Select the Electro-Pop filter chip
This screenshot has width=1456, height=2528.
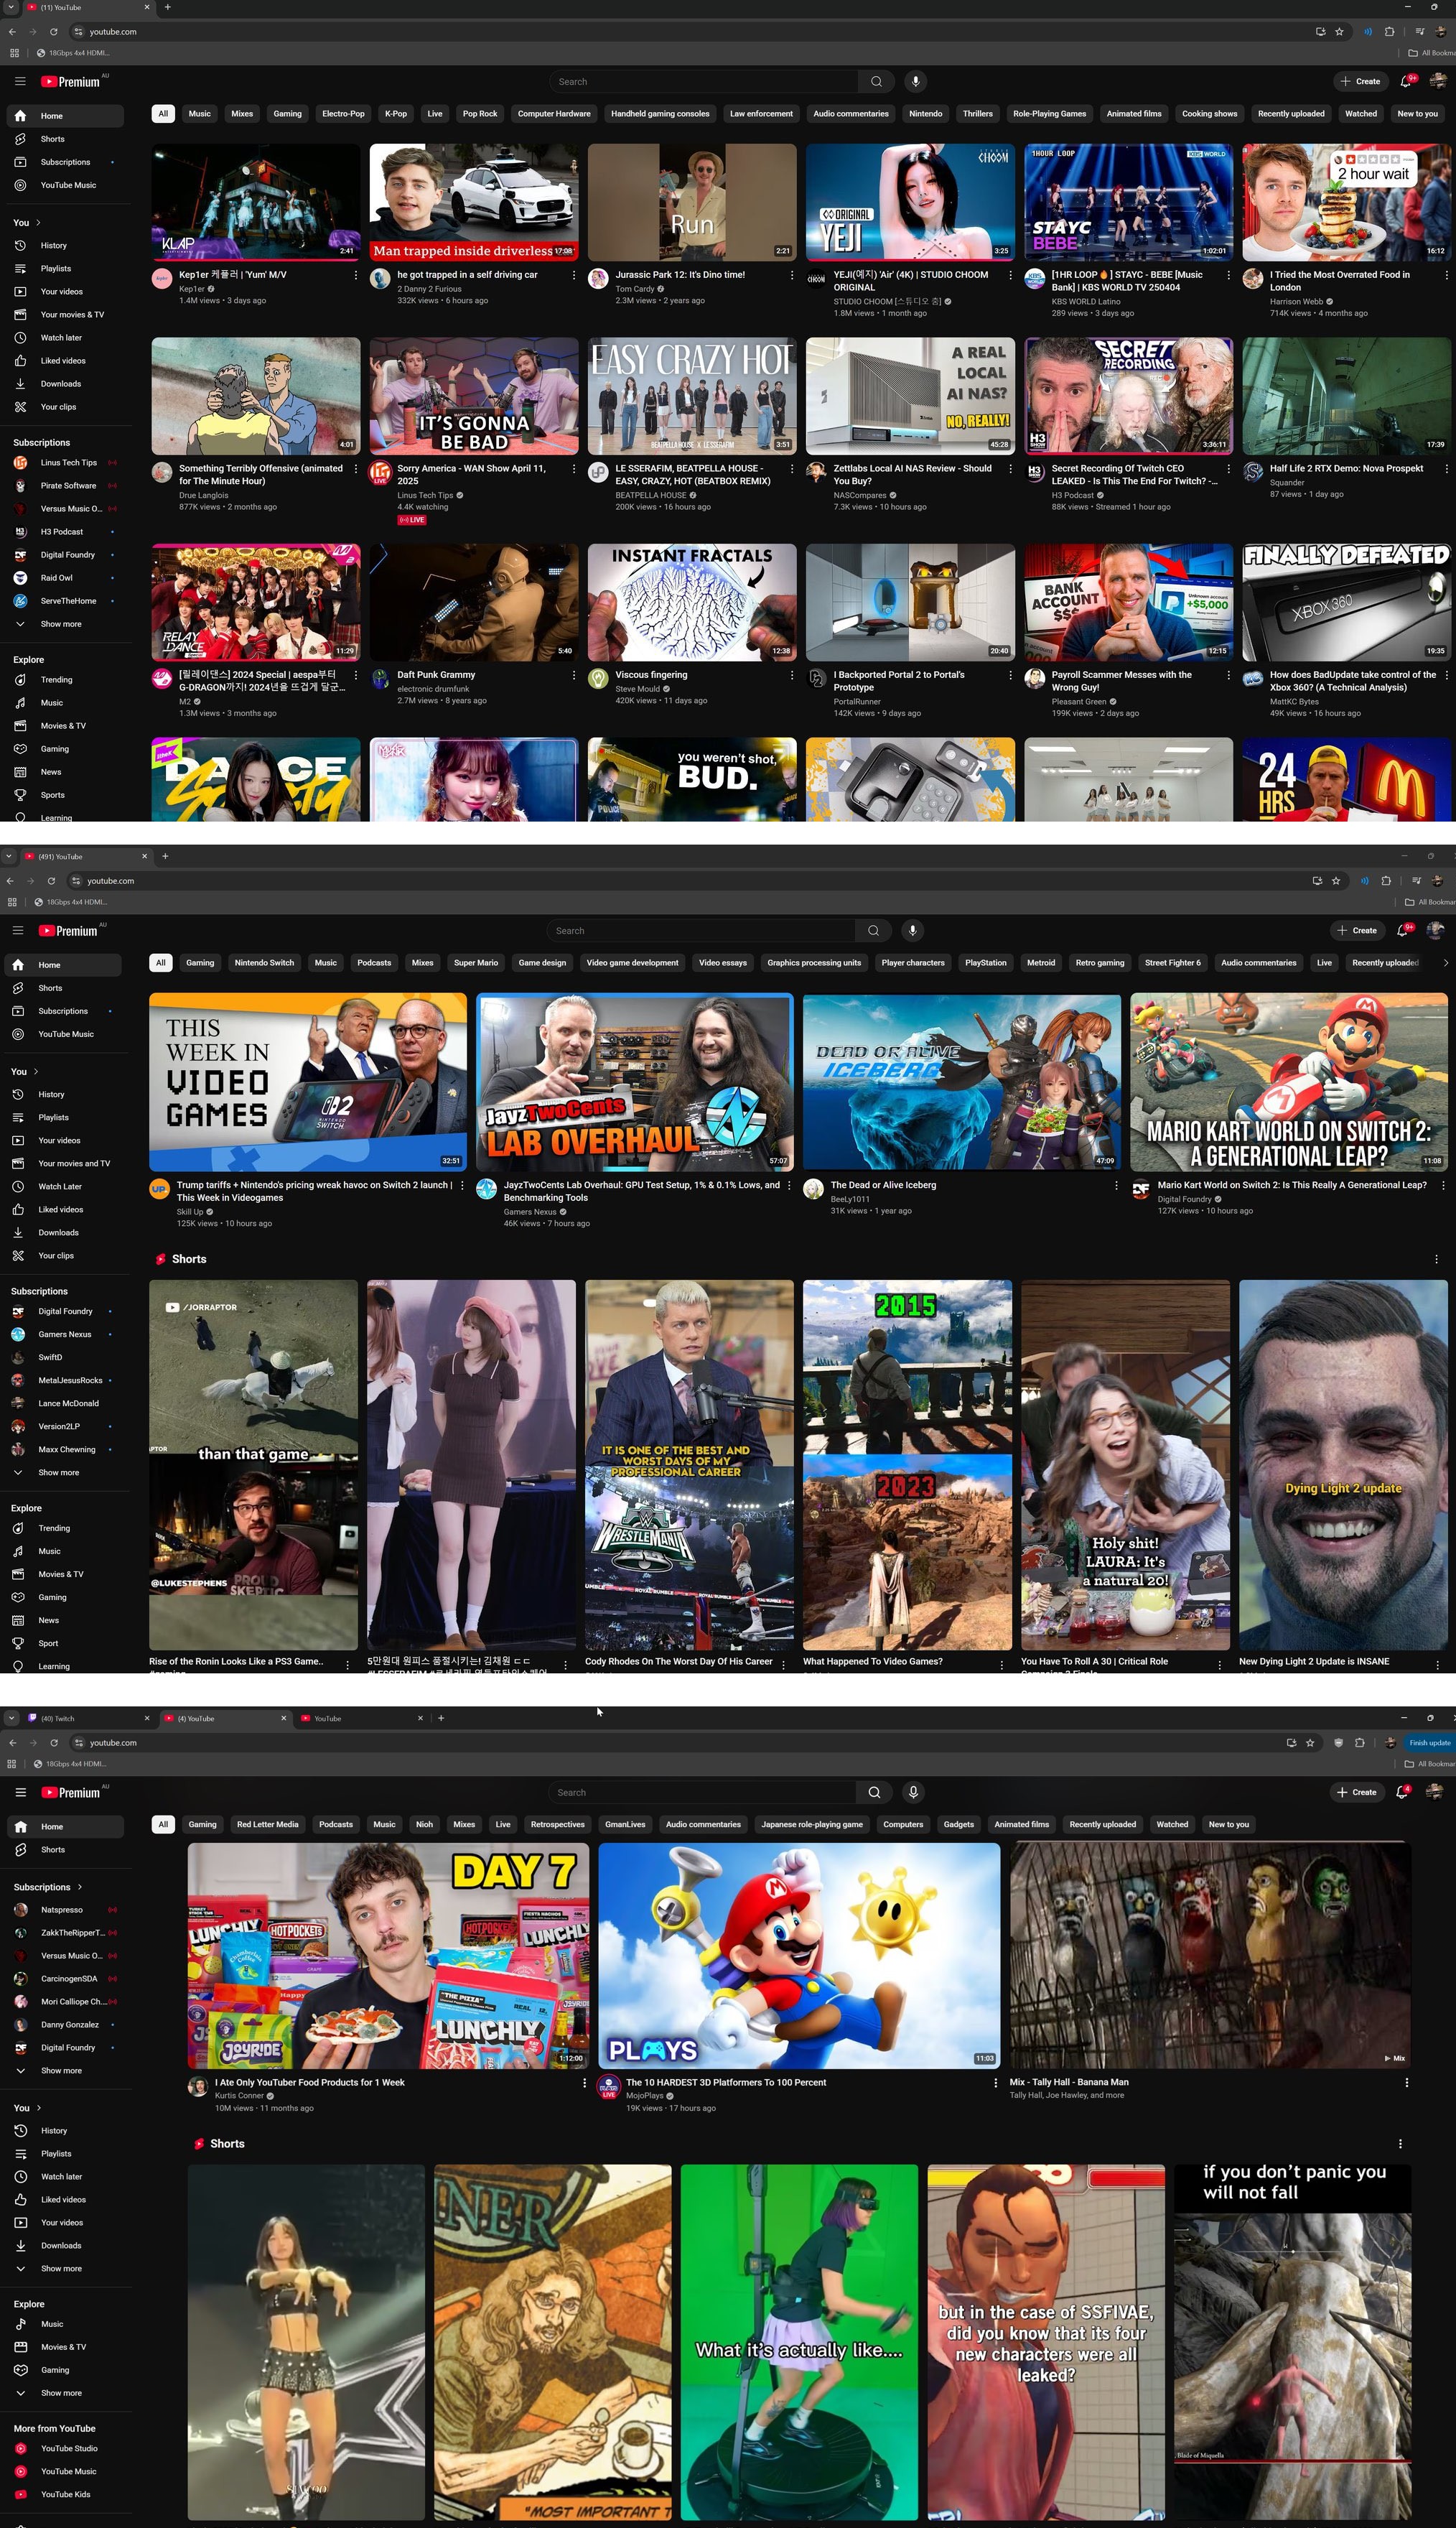[343, 114]
